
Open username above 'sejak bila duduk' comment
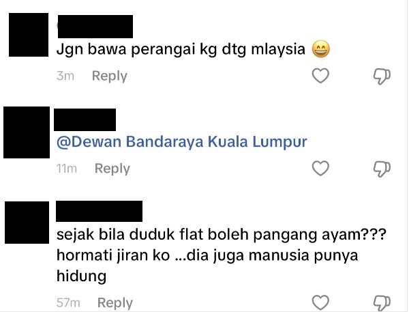click(x=99, y=211)
